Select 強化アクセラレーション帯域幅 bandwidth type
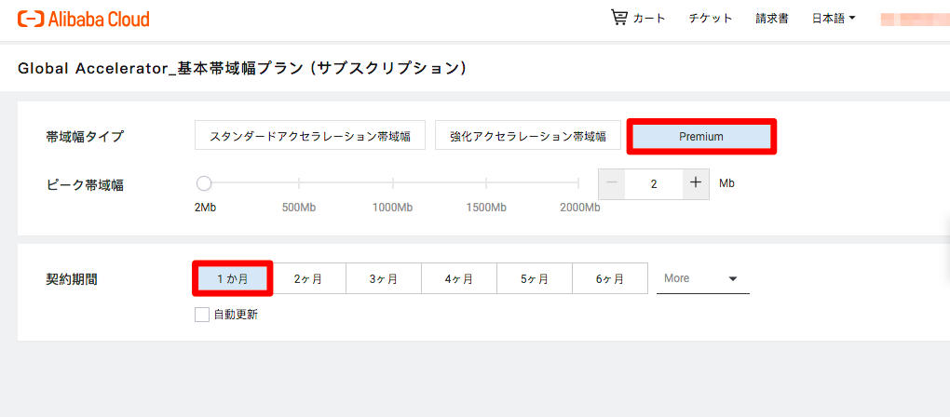This screenshot has height=417, width=950. pyautogui.click(x=528, y=136)
